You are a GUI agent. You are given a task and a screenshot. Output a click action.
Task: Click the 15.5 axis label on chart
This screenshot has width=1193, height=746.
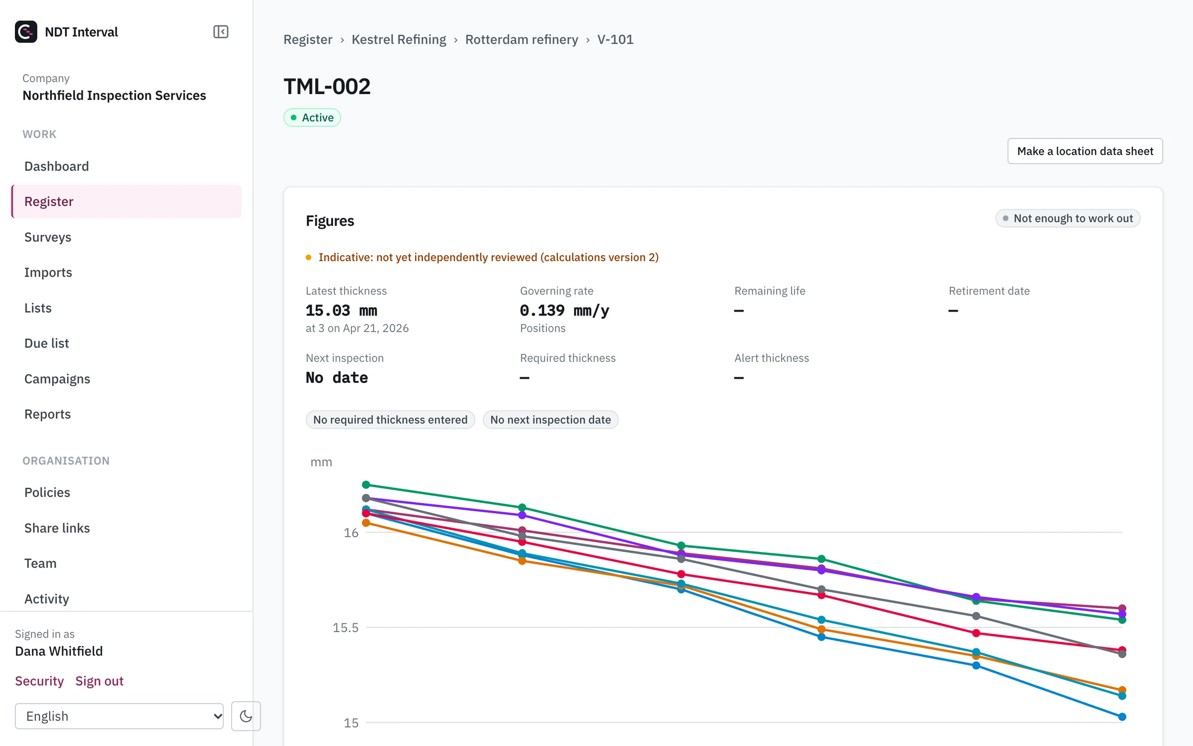345,628
